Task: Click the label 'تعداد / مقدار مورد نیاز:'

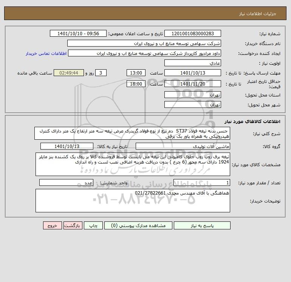Action: coord(259,183)
